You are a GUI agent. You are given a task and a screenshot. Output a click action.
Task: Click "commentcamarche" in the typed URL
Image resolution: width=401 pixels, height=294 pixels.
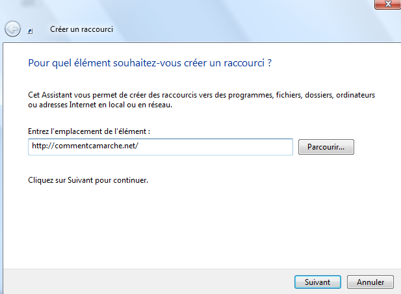[84, 146]
